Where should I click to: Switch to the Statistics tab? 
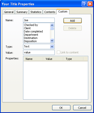(x=36, y=12)
